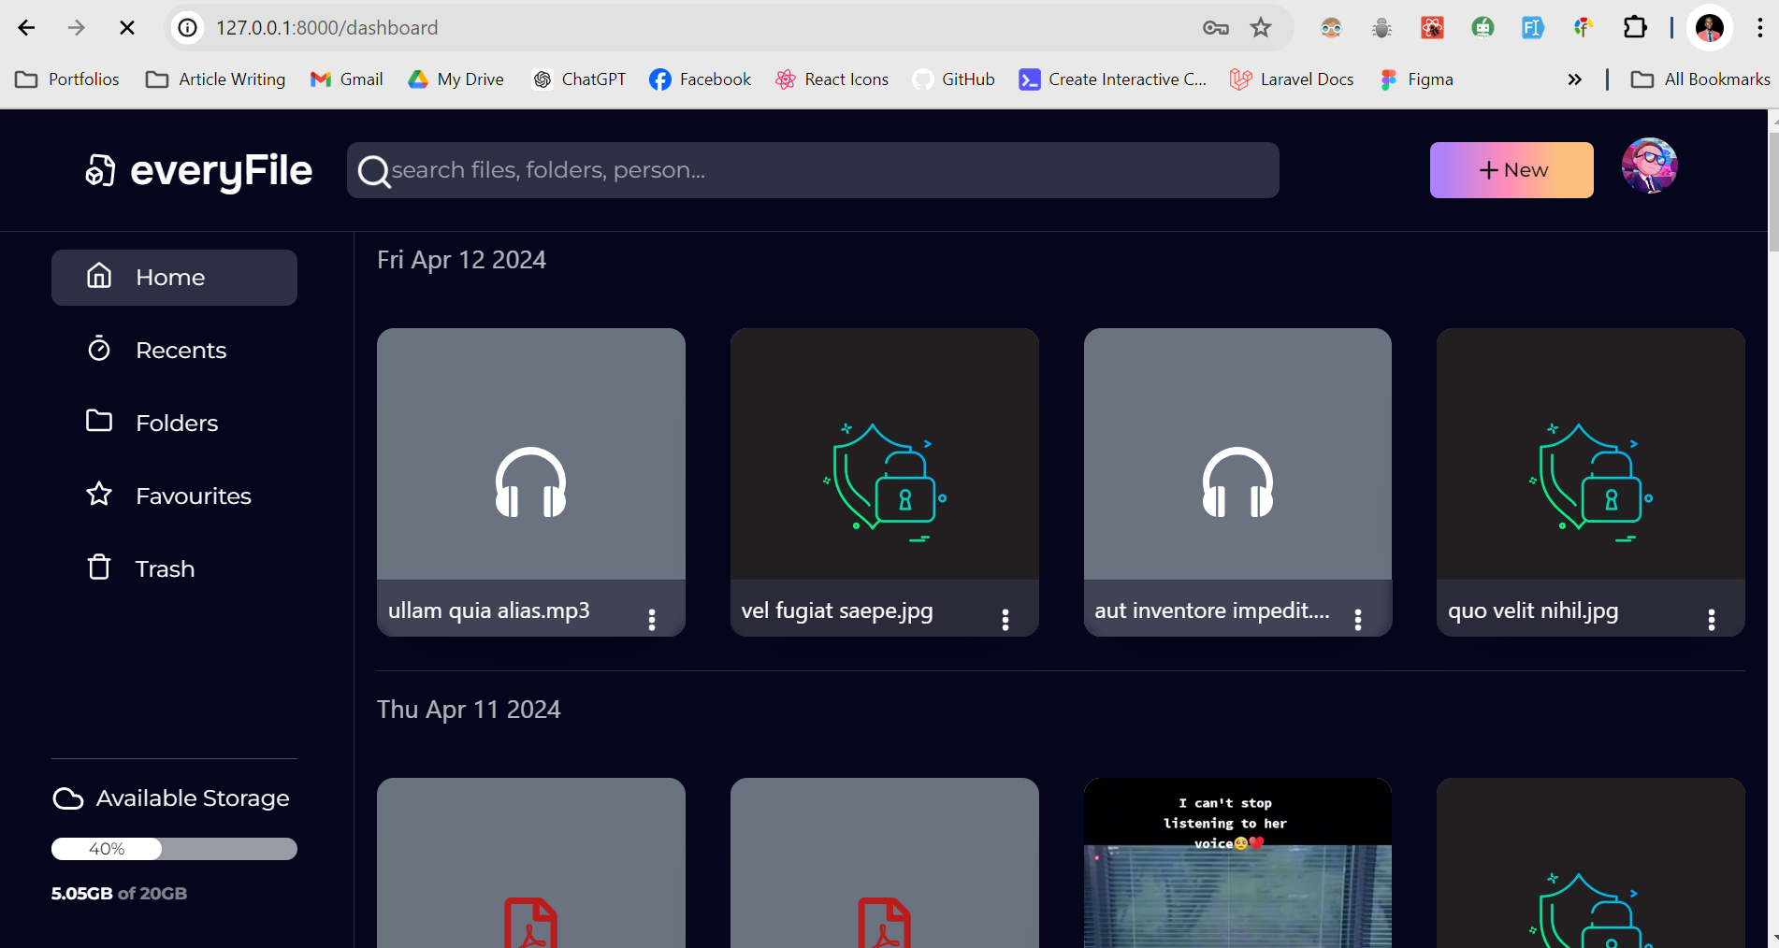The image size is (1779, 948).
Task: Click the headphones icon on ullam quia alias.mp3
Action: 530,482
